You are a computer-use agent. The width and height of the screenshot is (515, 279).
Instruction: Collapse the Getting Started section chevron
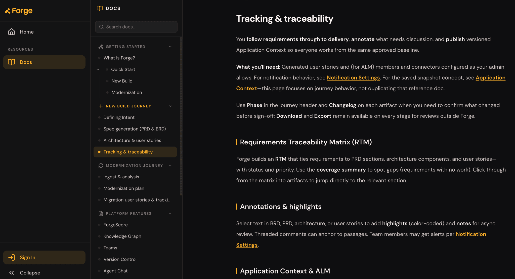(x=170, y=47)
